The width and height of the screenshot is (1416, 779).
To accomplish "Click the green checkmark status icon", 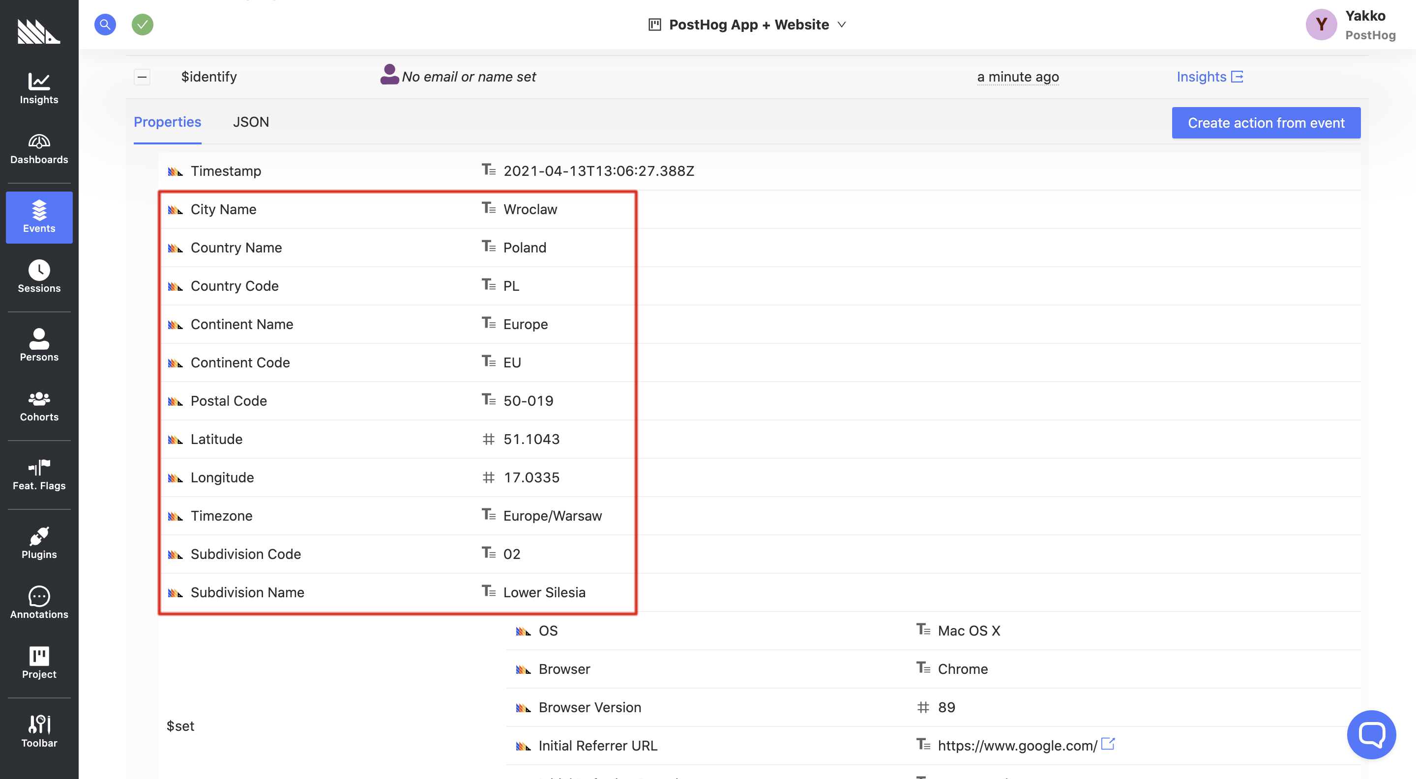I will coord(143,24).
